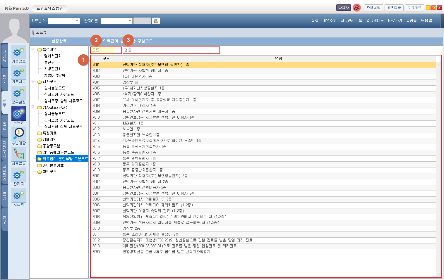The image size is (444, 280).
Task: Click the 코드 search input field
Action: pos(106,50)
